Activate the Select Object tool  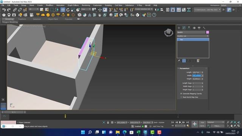[x=42, y=10]
